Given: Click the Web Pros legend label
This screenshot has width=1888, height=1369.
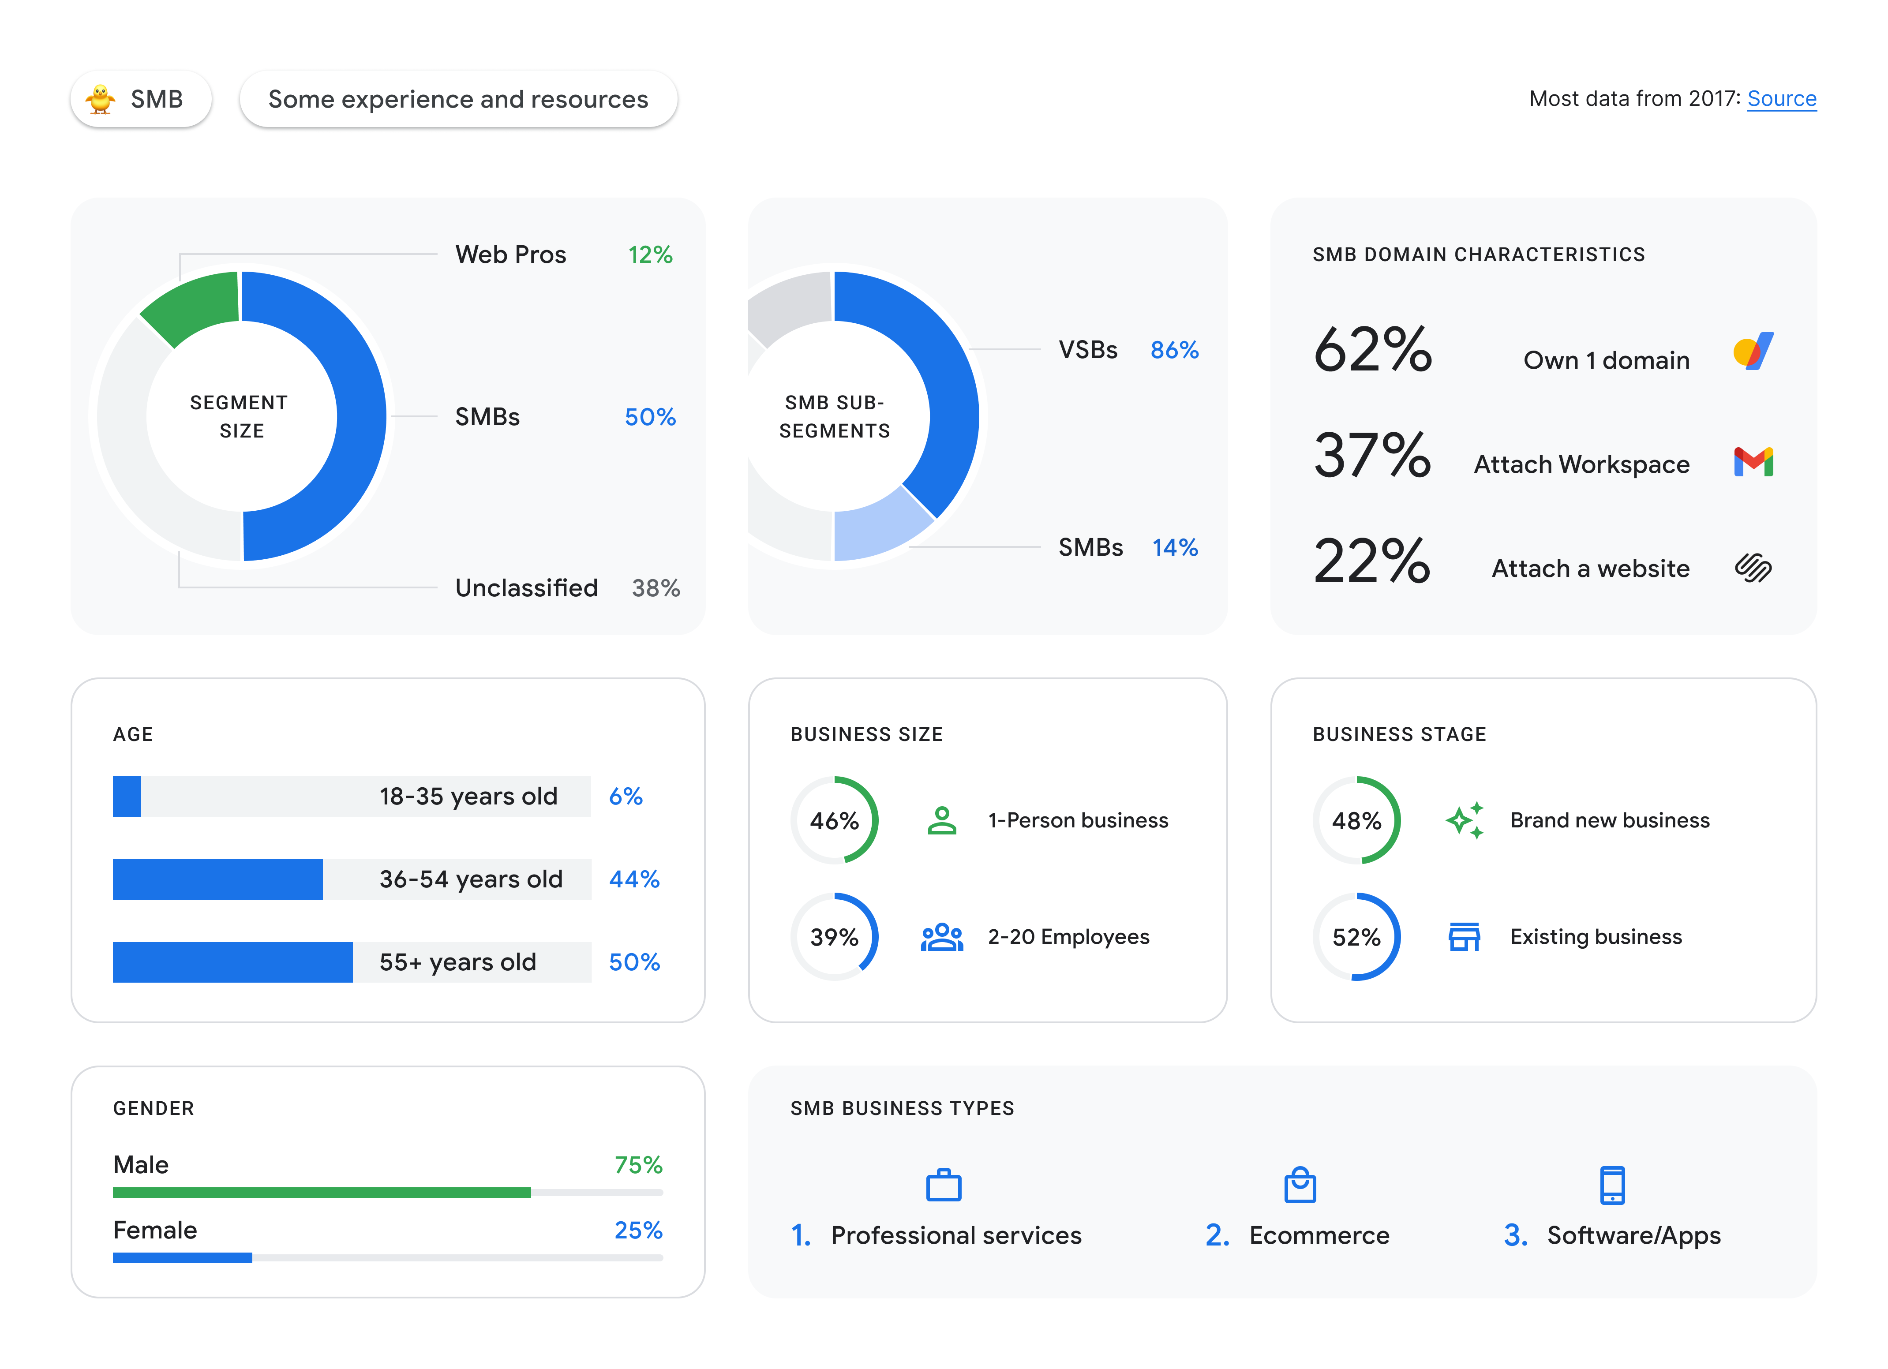Looking at the screenshot, I should (x=510, y=254).
